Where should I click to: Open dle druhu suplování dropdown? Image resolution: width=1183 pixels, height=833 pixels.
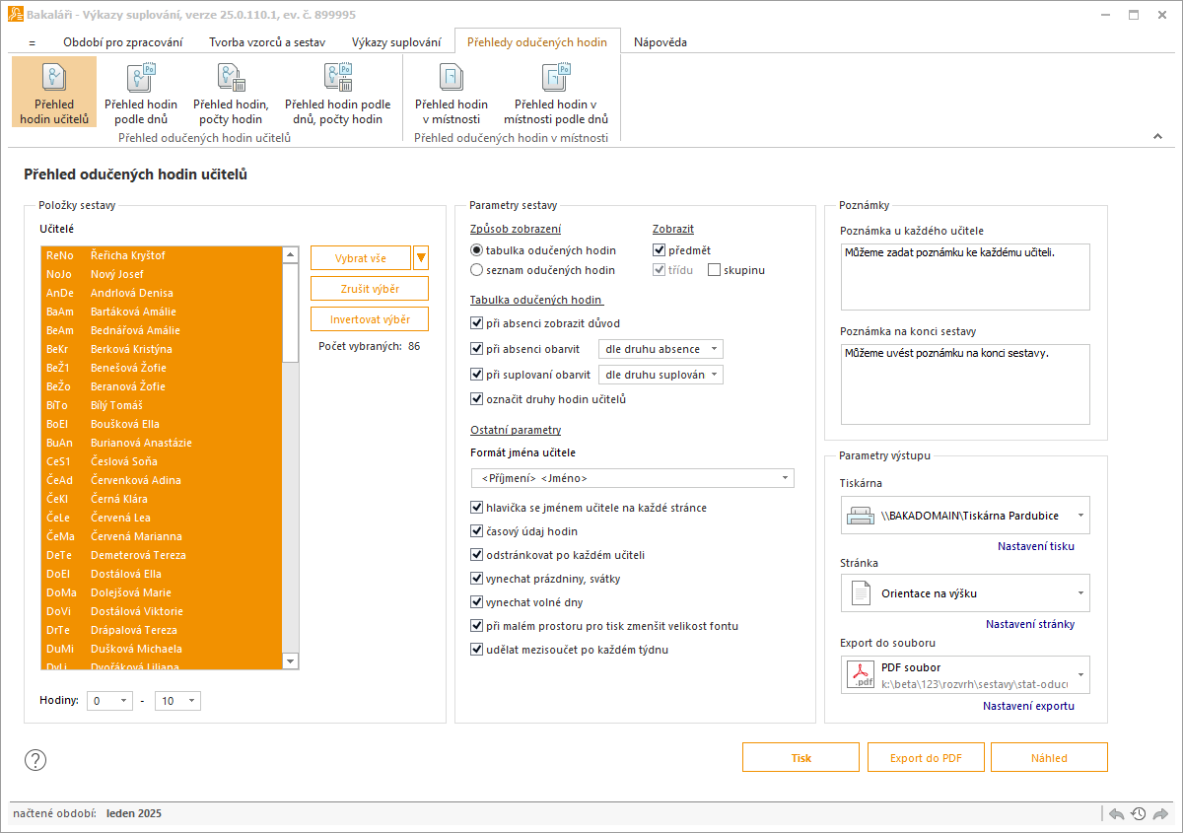661,375
